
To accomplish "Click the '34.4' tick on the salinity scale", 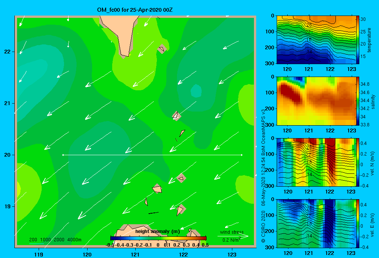I will 365,101.
